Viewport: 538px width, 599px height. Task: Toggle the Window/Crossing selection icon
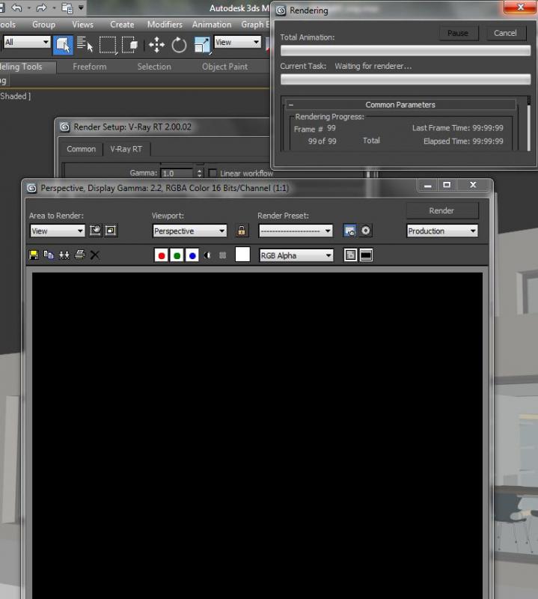[129, 45]
